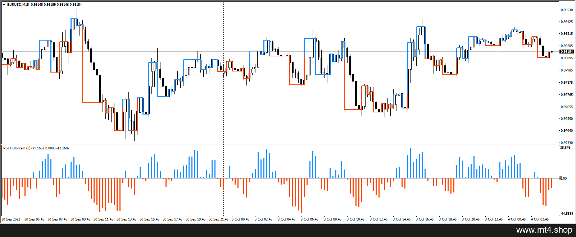Click the 0.98425 price scale label
Screen dimensions: 576x237
[x=567, y=22]
